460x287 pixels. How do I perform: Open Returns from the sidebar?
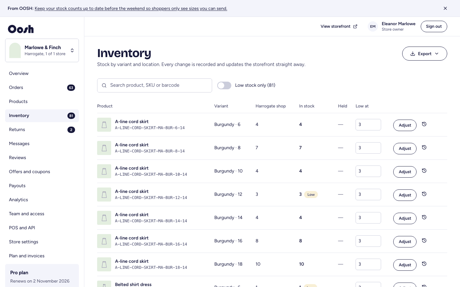42,129
